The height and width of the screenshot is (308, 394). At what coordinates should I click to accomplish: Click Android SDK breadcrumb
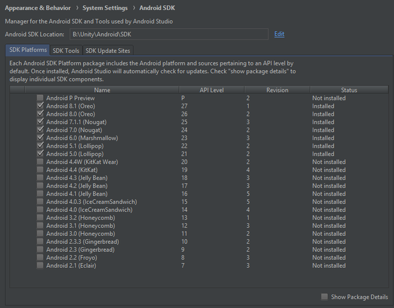[157, 8]
